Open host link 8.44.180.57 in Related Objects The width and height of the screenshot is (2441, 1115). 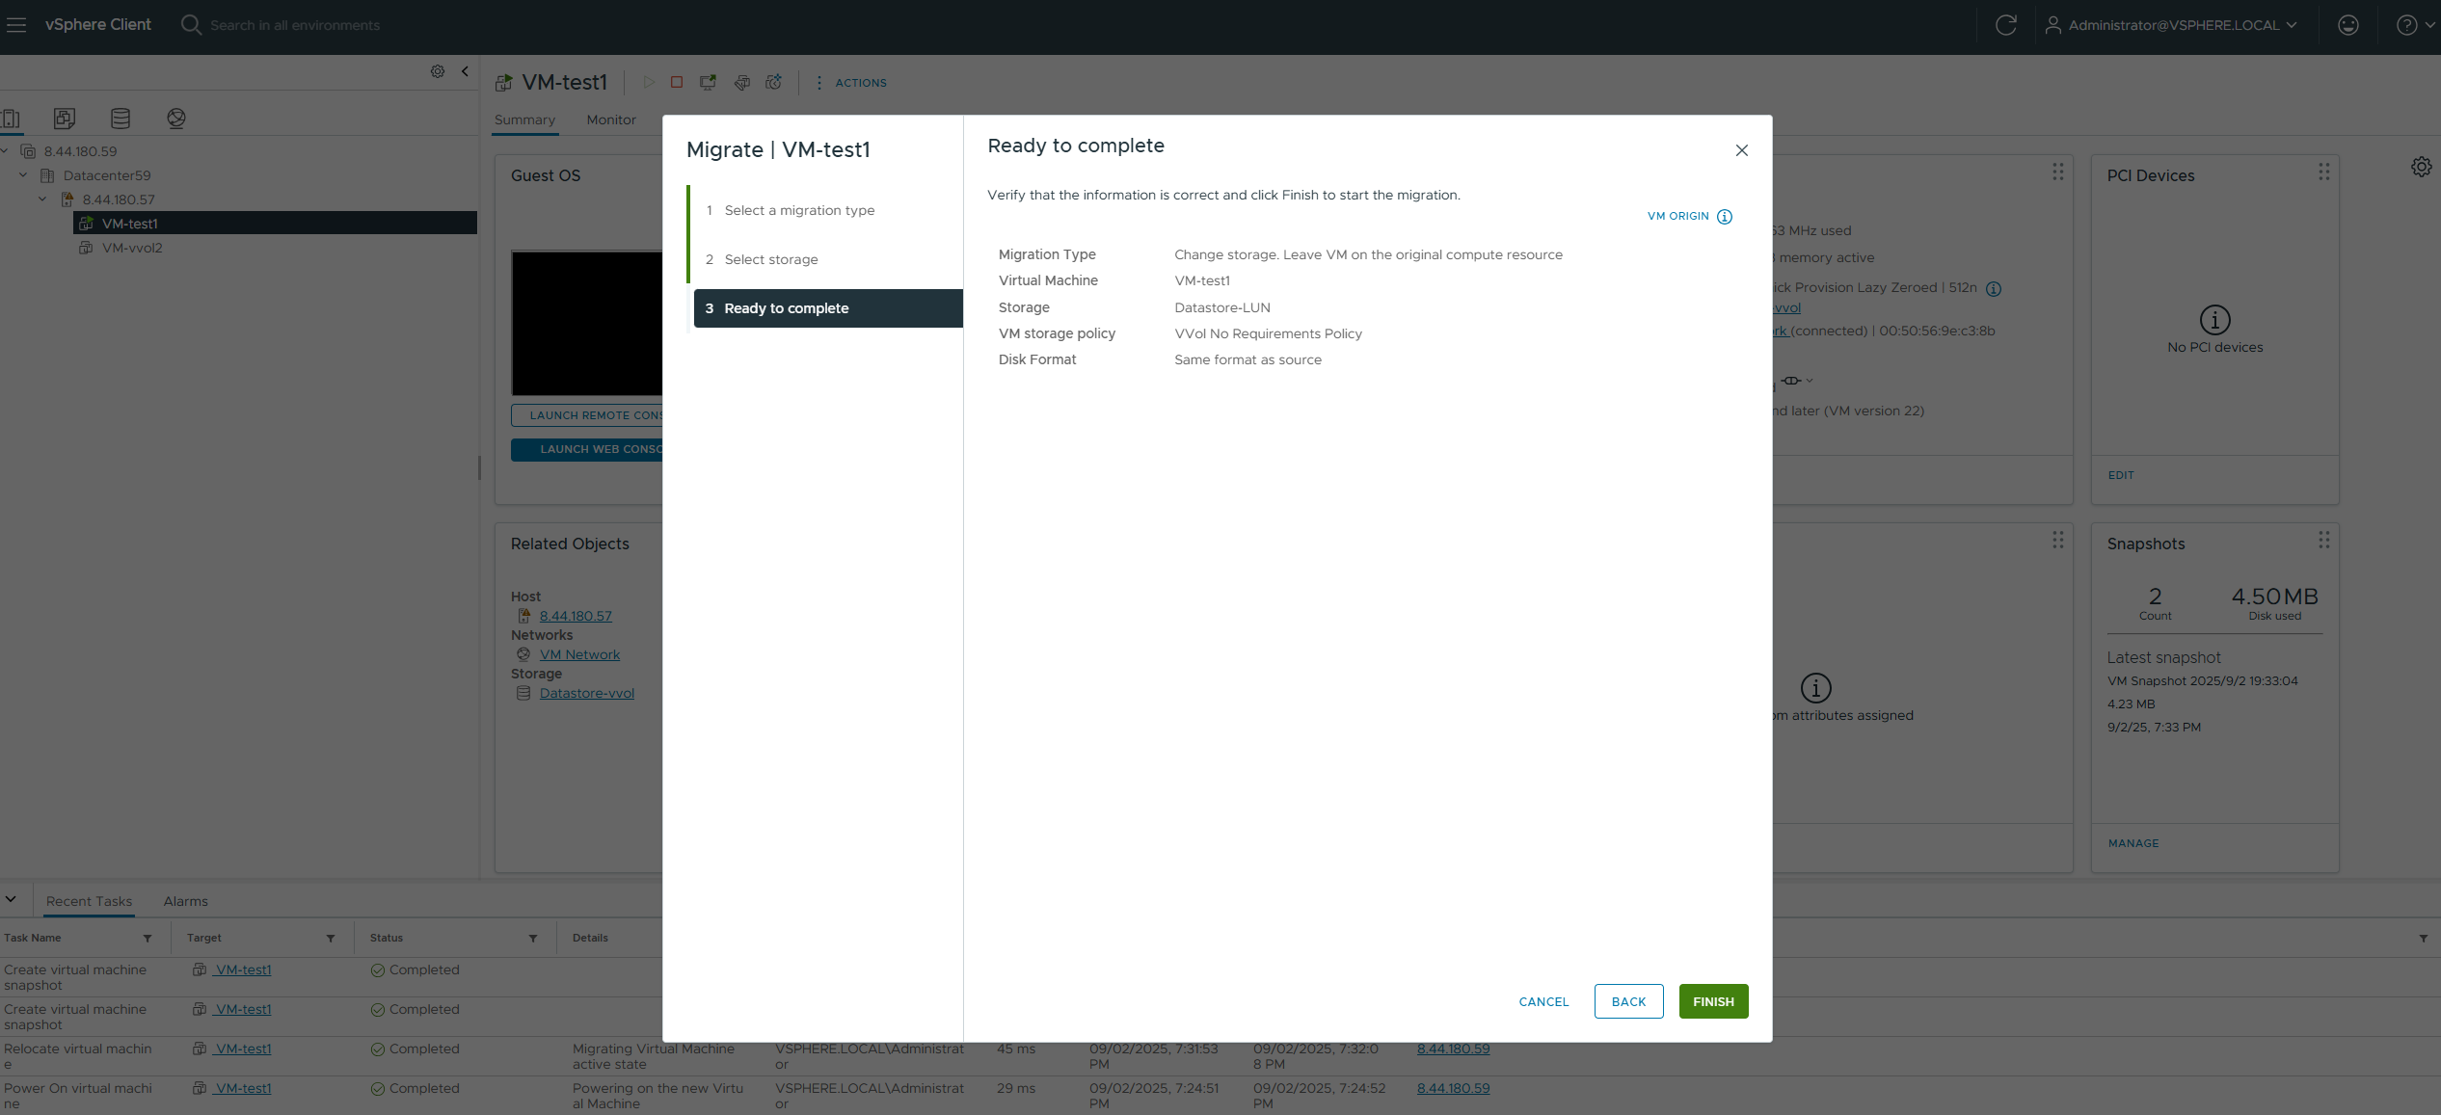pyautogui.click(x=576, y=616)
